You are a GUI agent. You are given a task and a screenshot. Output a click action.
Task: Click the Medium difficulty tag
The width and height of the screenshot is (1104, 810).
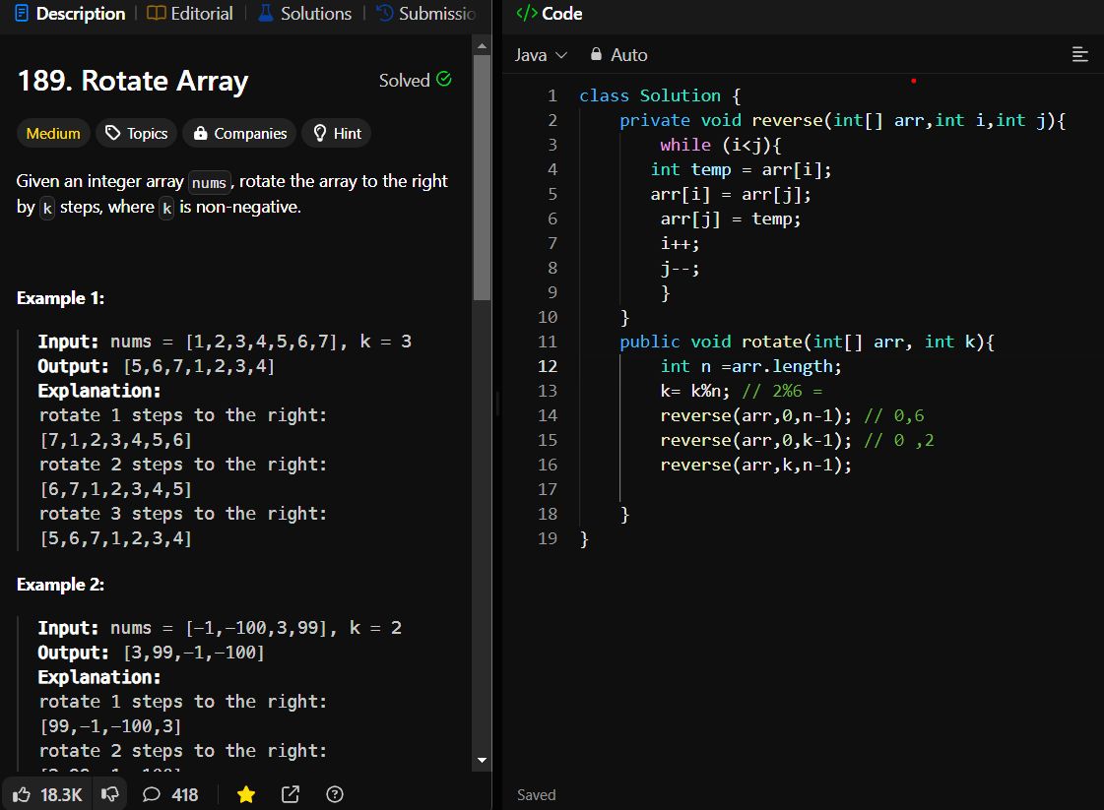[x=53, y=134]
